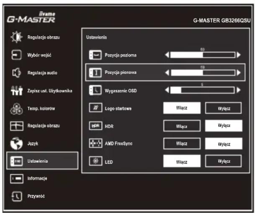Click the Pozycja pionowa icon
This screenshot has height=213, width=255.
coord(95,72)
